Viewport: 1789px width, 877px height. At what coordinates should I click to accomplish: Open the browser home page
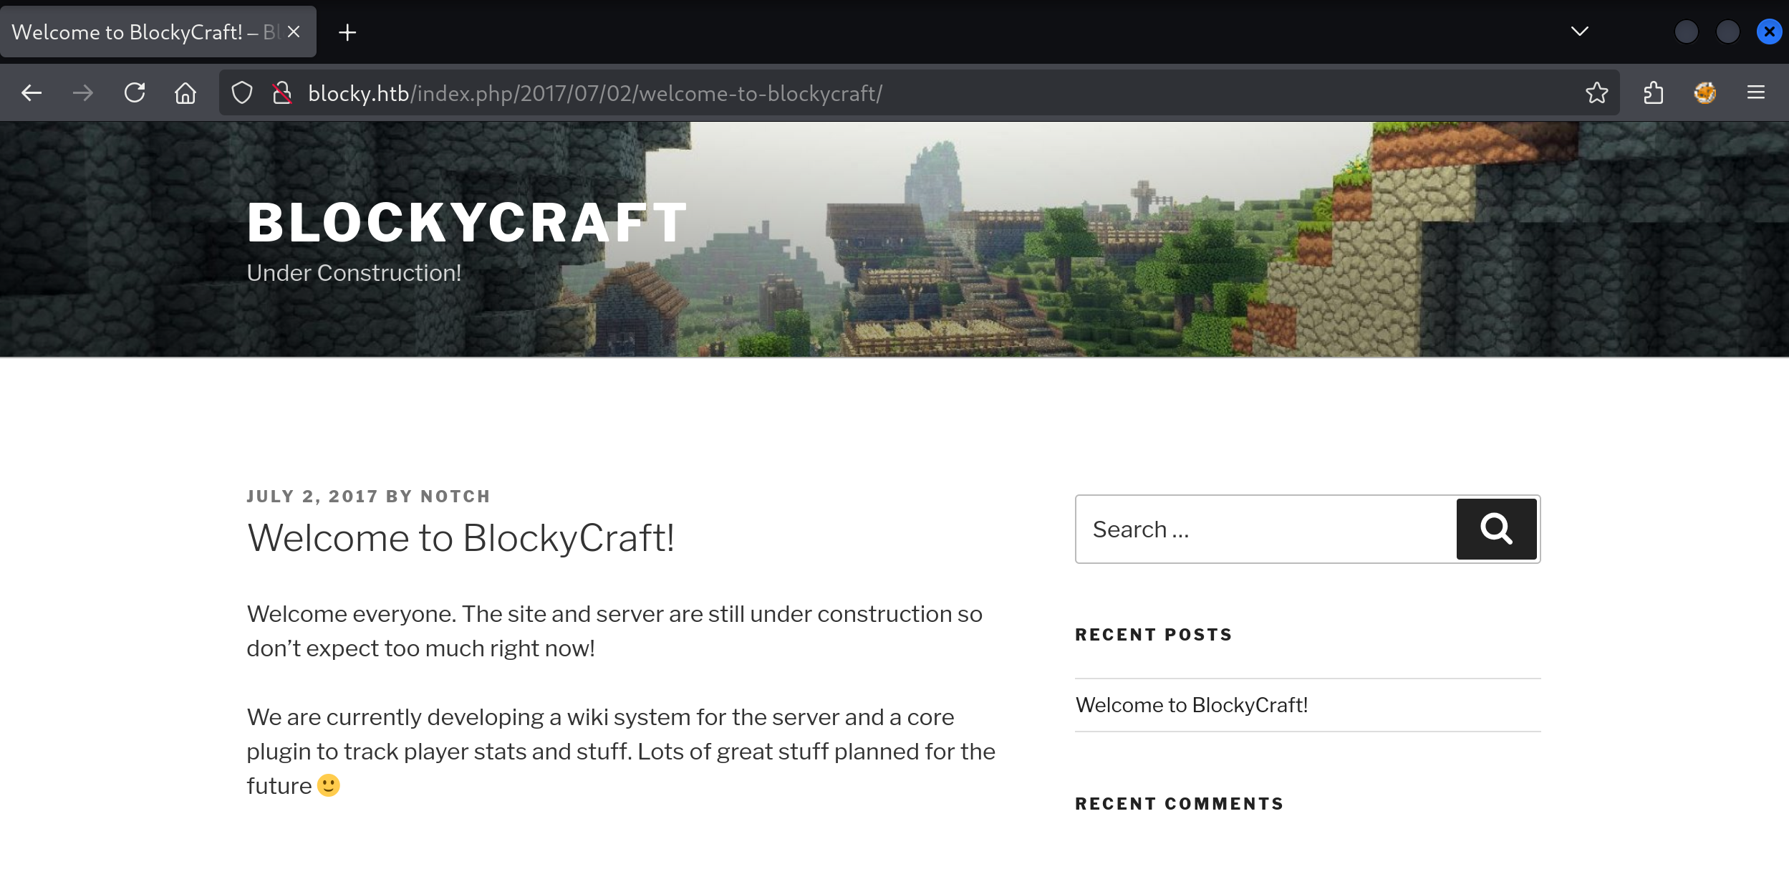click(x=185, y=93)
